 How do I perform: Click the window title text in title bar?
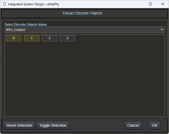pos(33,4)
